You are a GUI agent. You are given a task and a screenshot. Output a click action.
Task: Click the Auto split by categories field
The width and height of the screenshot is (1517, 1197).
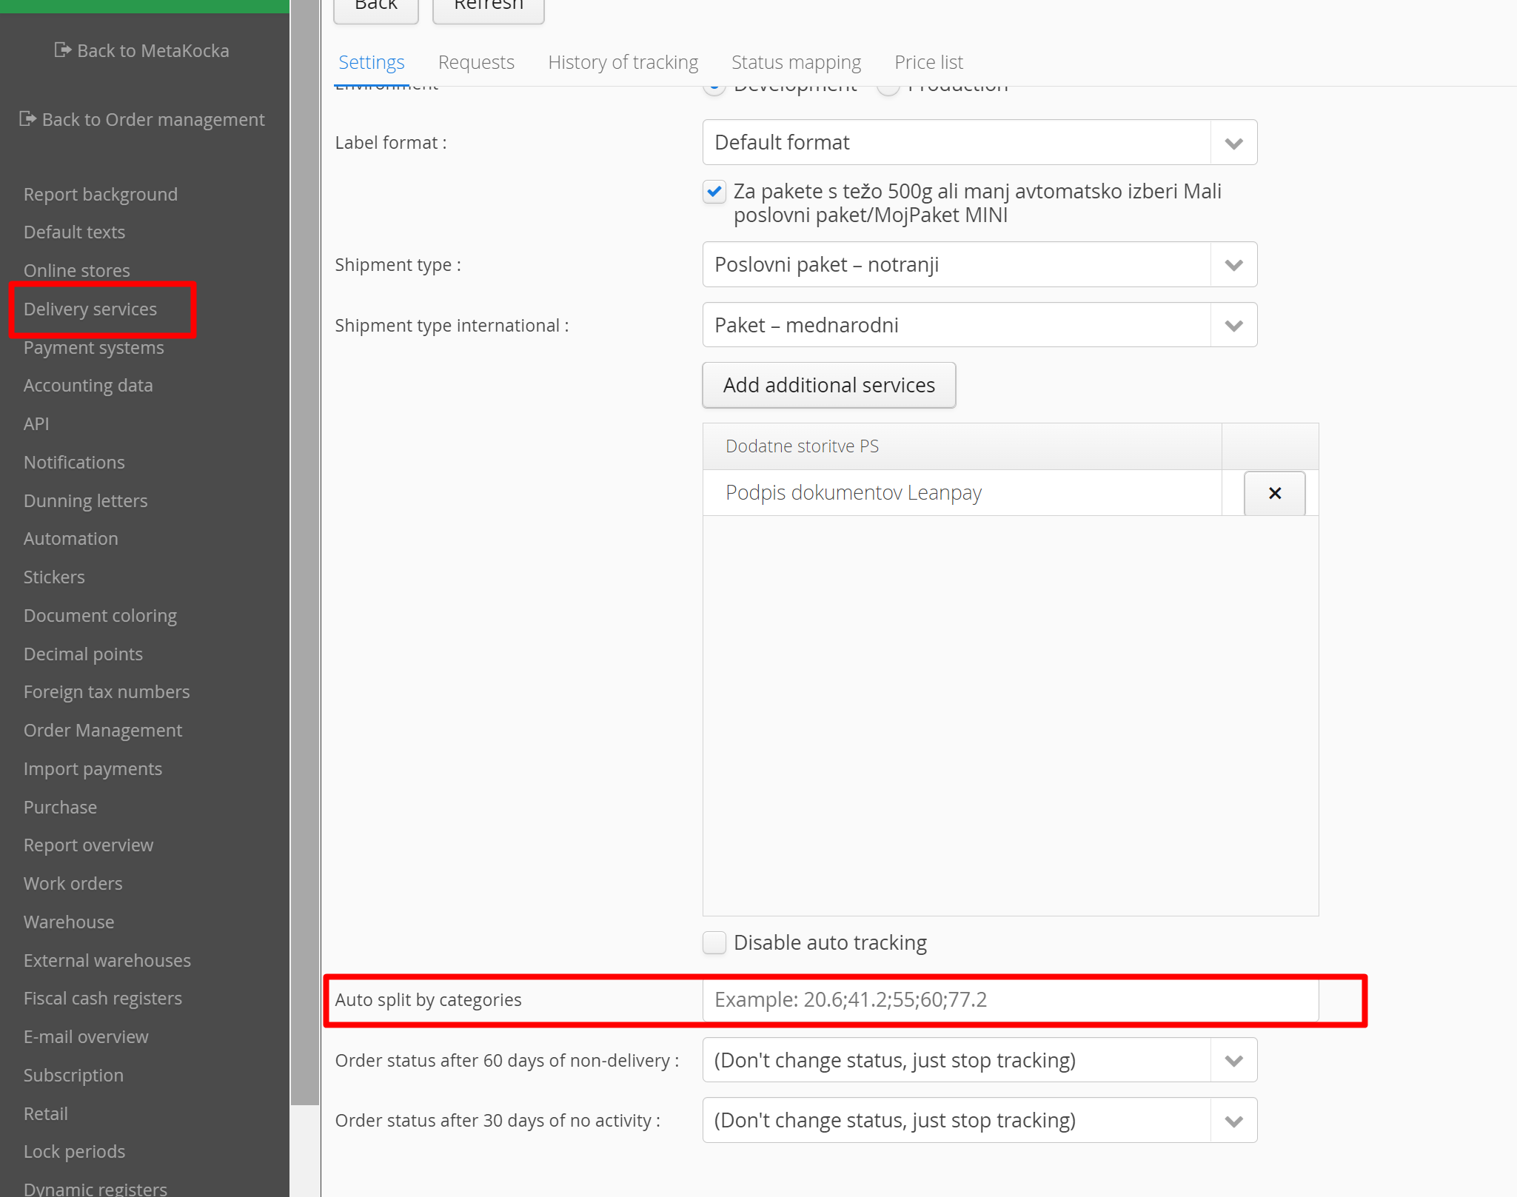[1010, 999]
